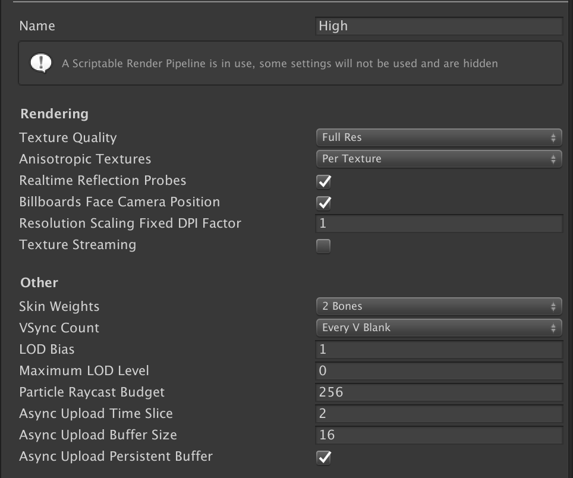Change VSync Count dropdown value

tap(439, 328)
